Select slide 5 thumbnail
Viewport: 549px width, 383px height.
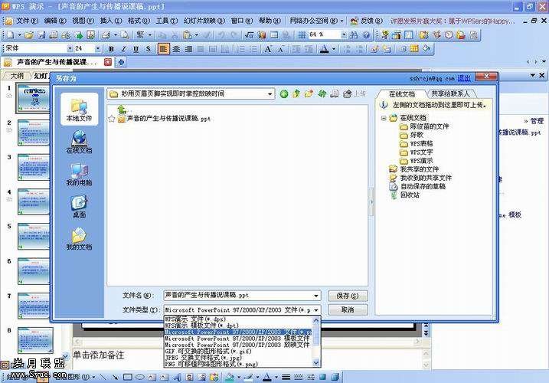34,237
